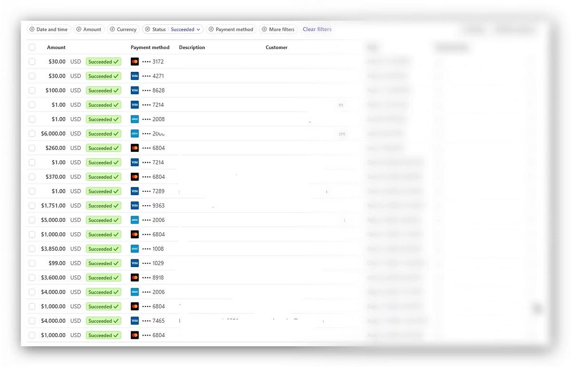This screenshot has height=367, width=571.
Task: Click Amex icon on the $6,000.00 payment
Action: tap(135, 133)
